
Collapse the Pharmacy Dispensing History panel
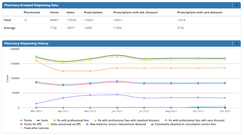[236, 43]
